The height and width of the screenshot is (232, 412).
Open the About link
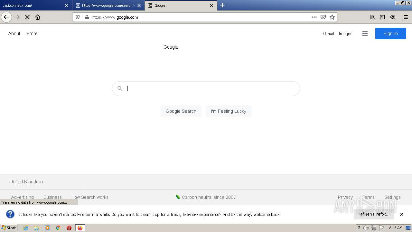point(14,34)
